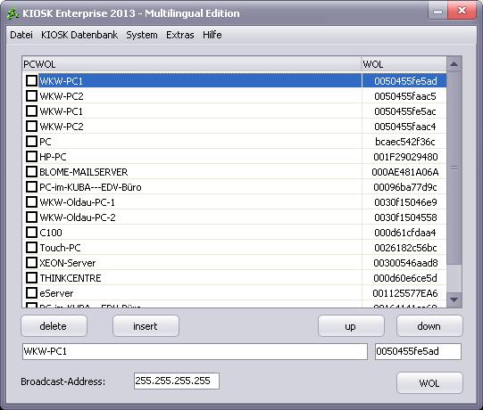
Task: Click the KIOSK app icon in title bar
Action: tap(12, 13)
